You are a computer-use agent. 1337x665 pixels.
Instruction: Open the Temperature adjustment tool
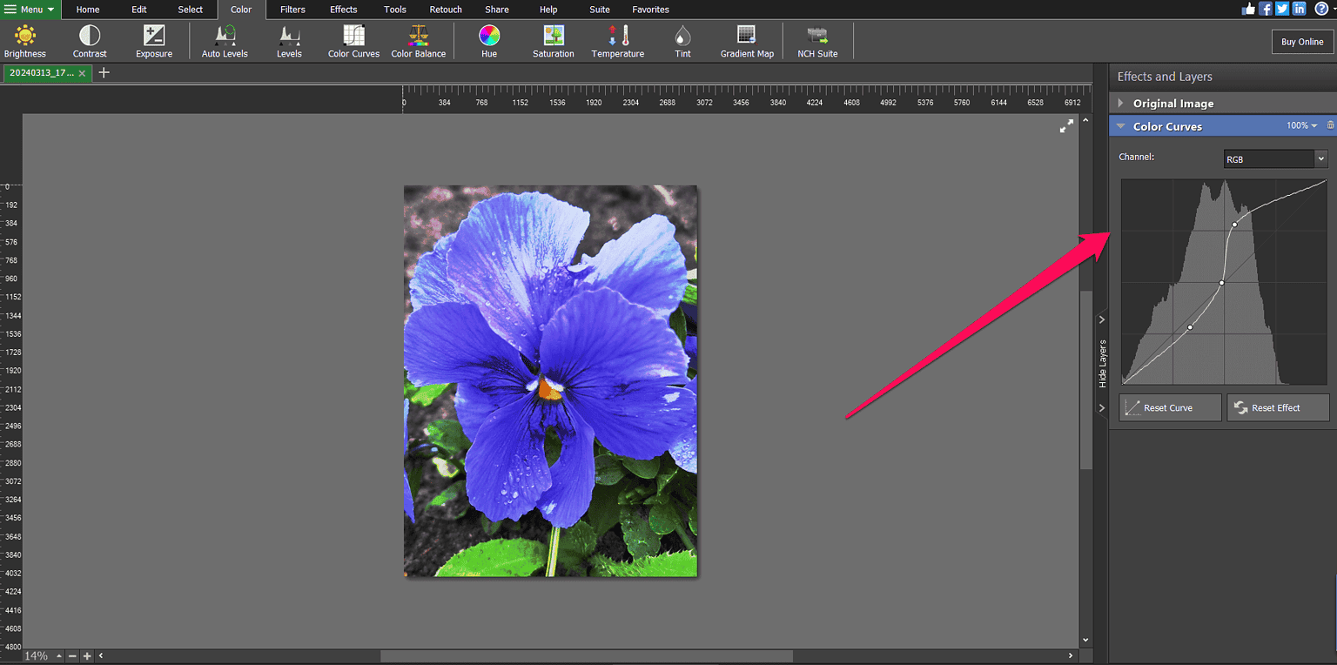[x=617, y=40]
